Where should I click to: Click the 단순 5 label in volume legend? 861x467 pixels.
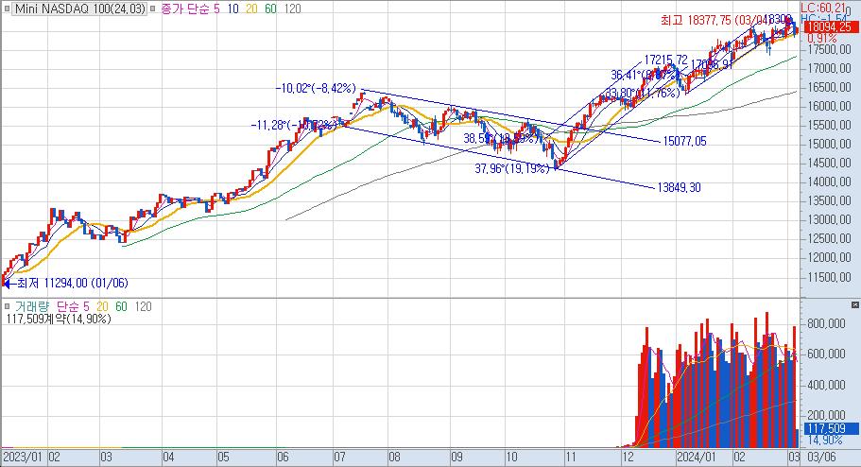click(73, 306)
